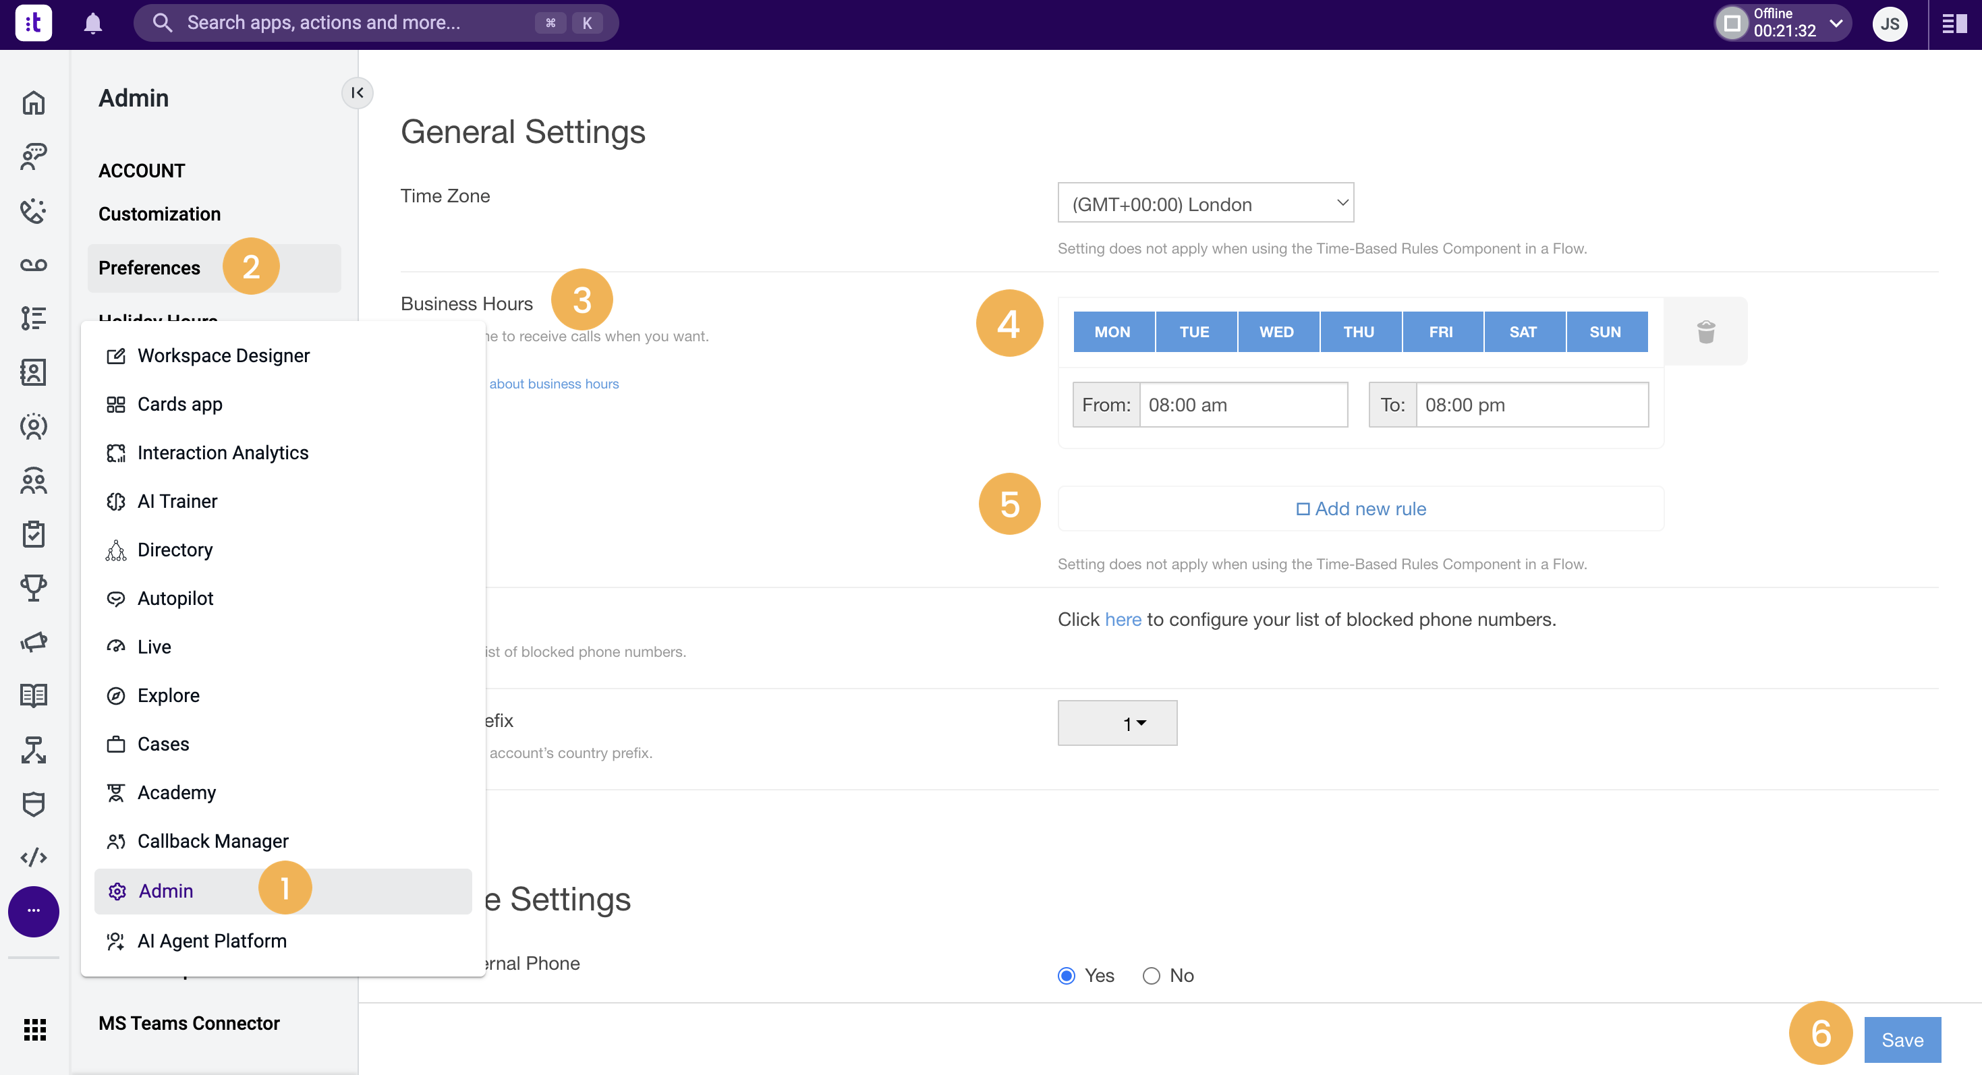Toggle MON in business hours
Viewport: 1982px width, 1075px height.
1113,331
